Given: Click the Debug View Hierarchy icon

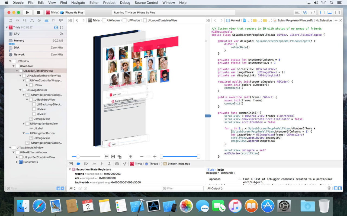Looking at the screenshot, I should point(117,164).
